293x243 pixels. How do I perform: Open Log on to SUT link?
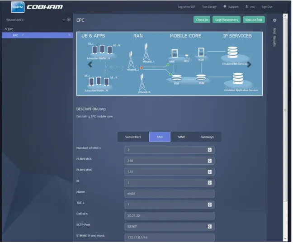(186, 7)
